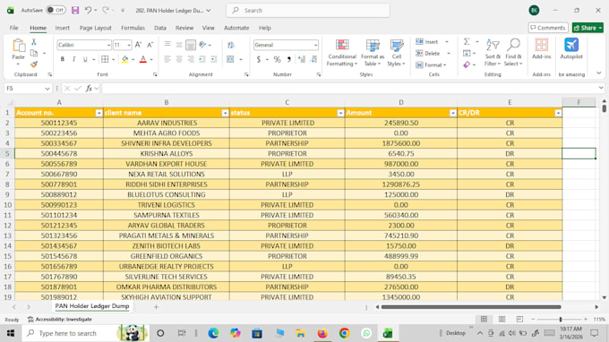Open Conditional Formatting
609x342 pixels.
pos(342,53)
